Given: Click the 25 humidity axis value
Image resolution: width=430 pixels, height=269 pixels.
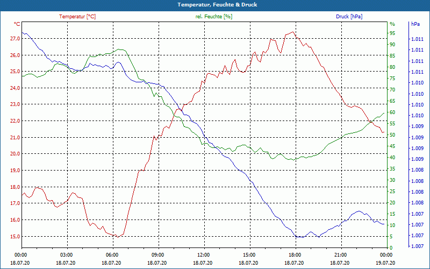Looking at the screenshot, I should coord(392,192).
